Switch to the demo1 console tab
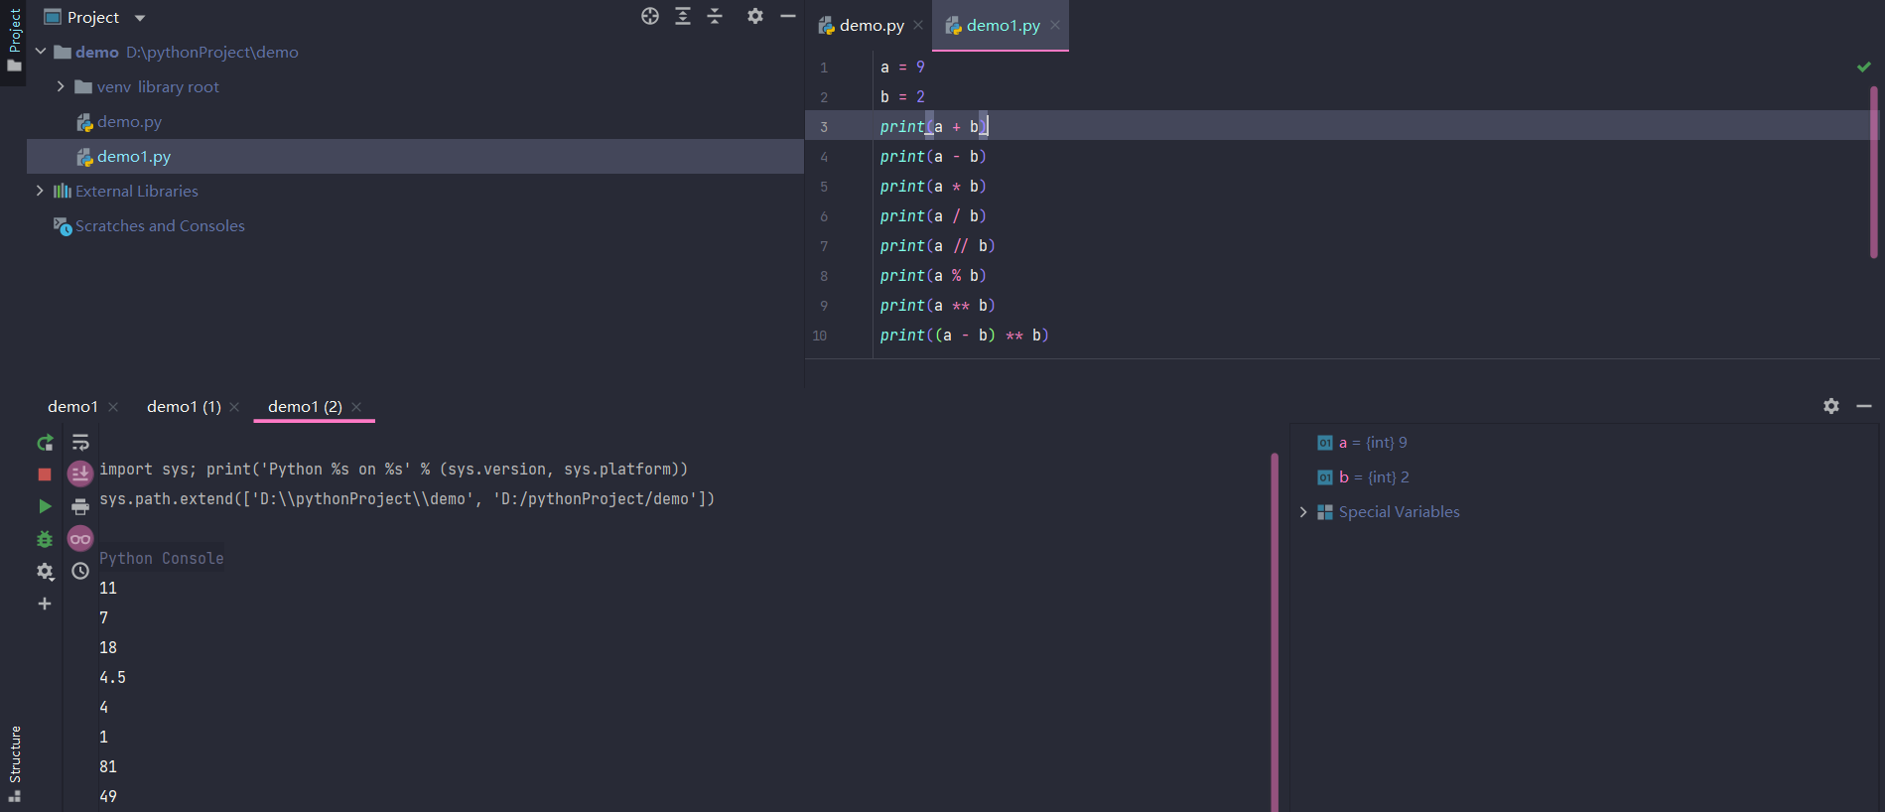 click(x=72, y=407)
